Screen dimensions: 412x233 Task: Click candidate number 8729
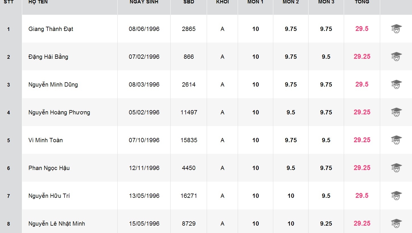[x=189, y=224]
